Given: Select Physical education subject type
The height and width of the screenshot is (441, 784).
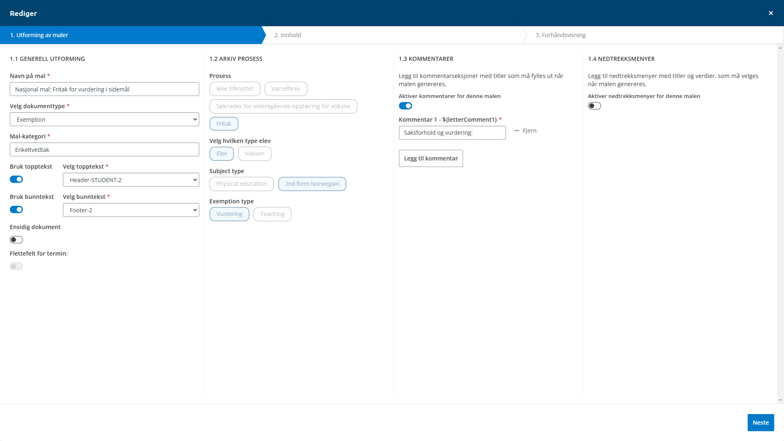Looking at the screenshot, I should tap(241, 184).
